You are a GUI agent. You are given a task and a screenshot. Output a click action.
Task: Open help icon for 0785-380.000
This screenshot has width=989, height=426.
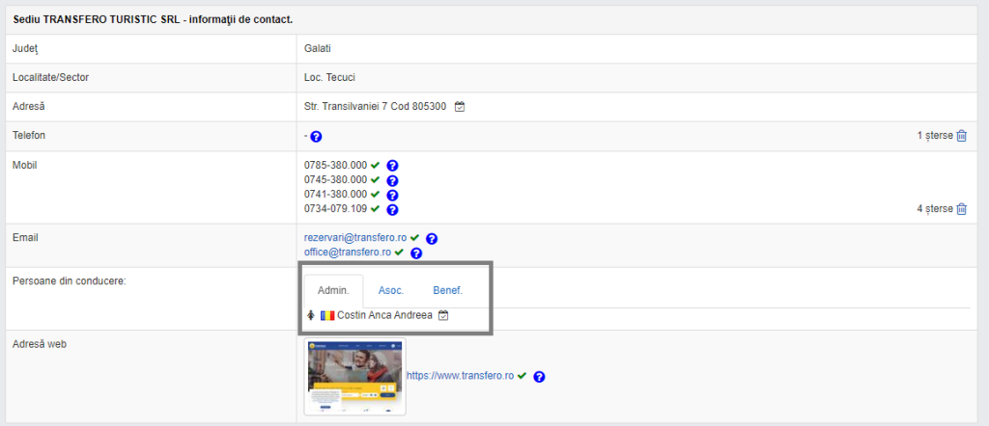point(392,166)
